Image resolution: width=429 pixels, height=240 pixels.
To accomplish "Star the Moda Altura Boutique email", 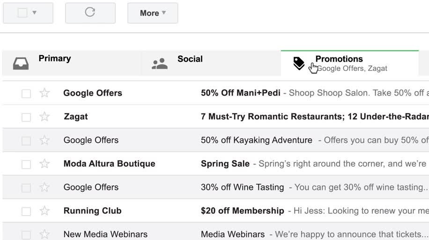I will 44,164.
